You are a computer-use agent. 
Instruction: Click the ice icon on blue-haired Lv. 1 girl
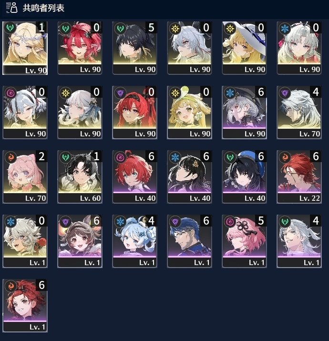(x=120, y=222)
